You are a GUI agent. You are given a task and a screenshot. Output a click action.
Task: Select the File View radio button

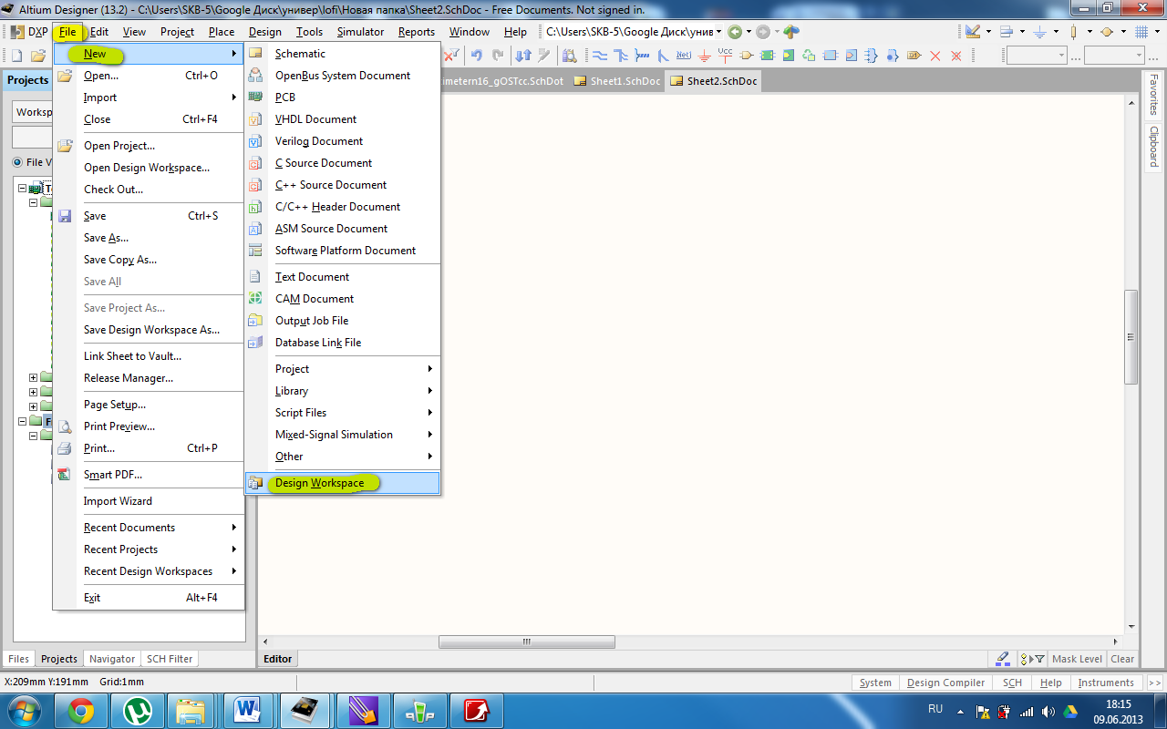(17, 162)
